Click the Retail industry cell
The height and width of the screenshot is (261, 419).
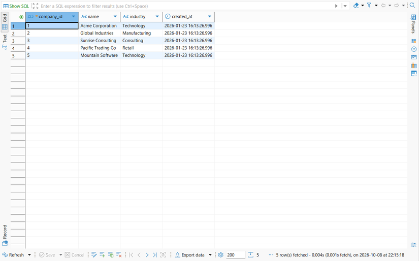(x=141, y=48)
